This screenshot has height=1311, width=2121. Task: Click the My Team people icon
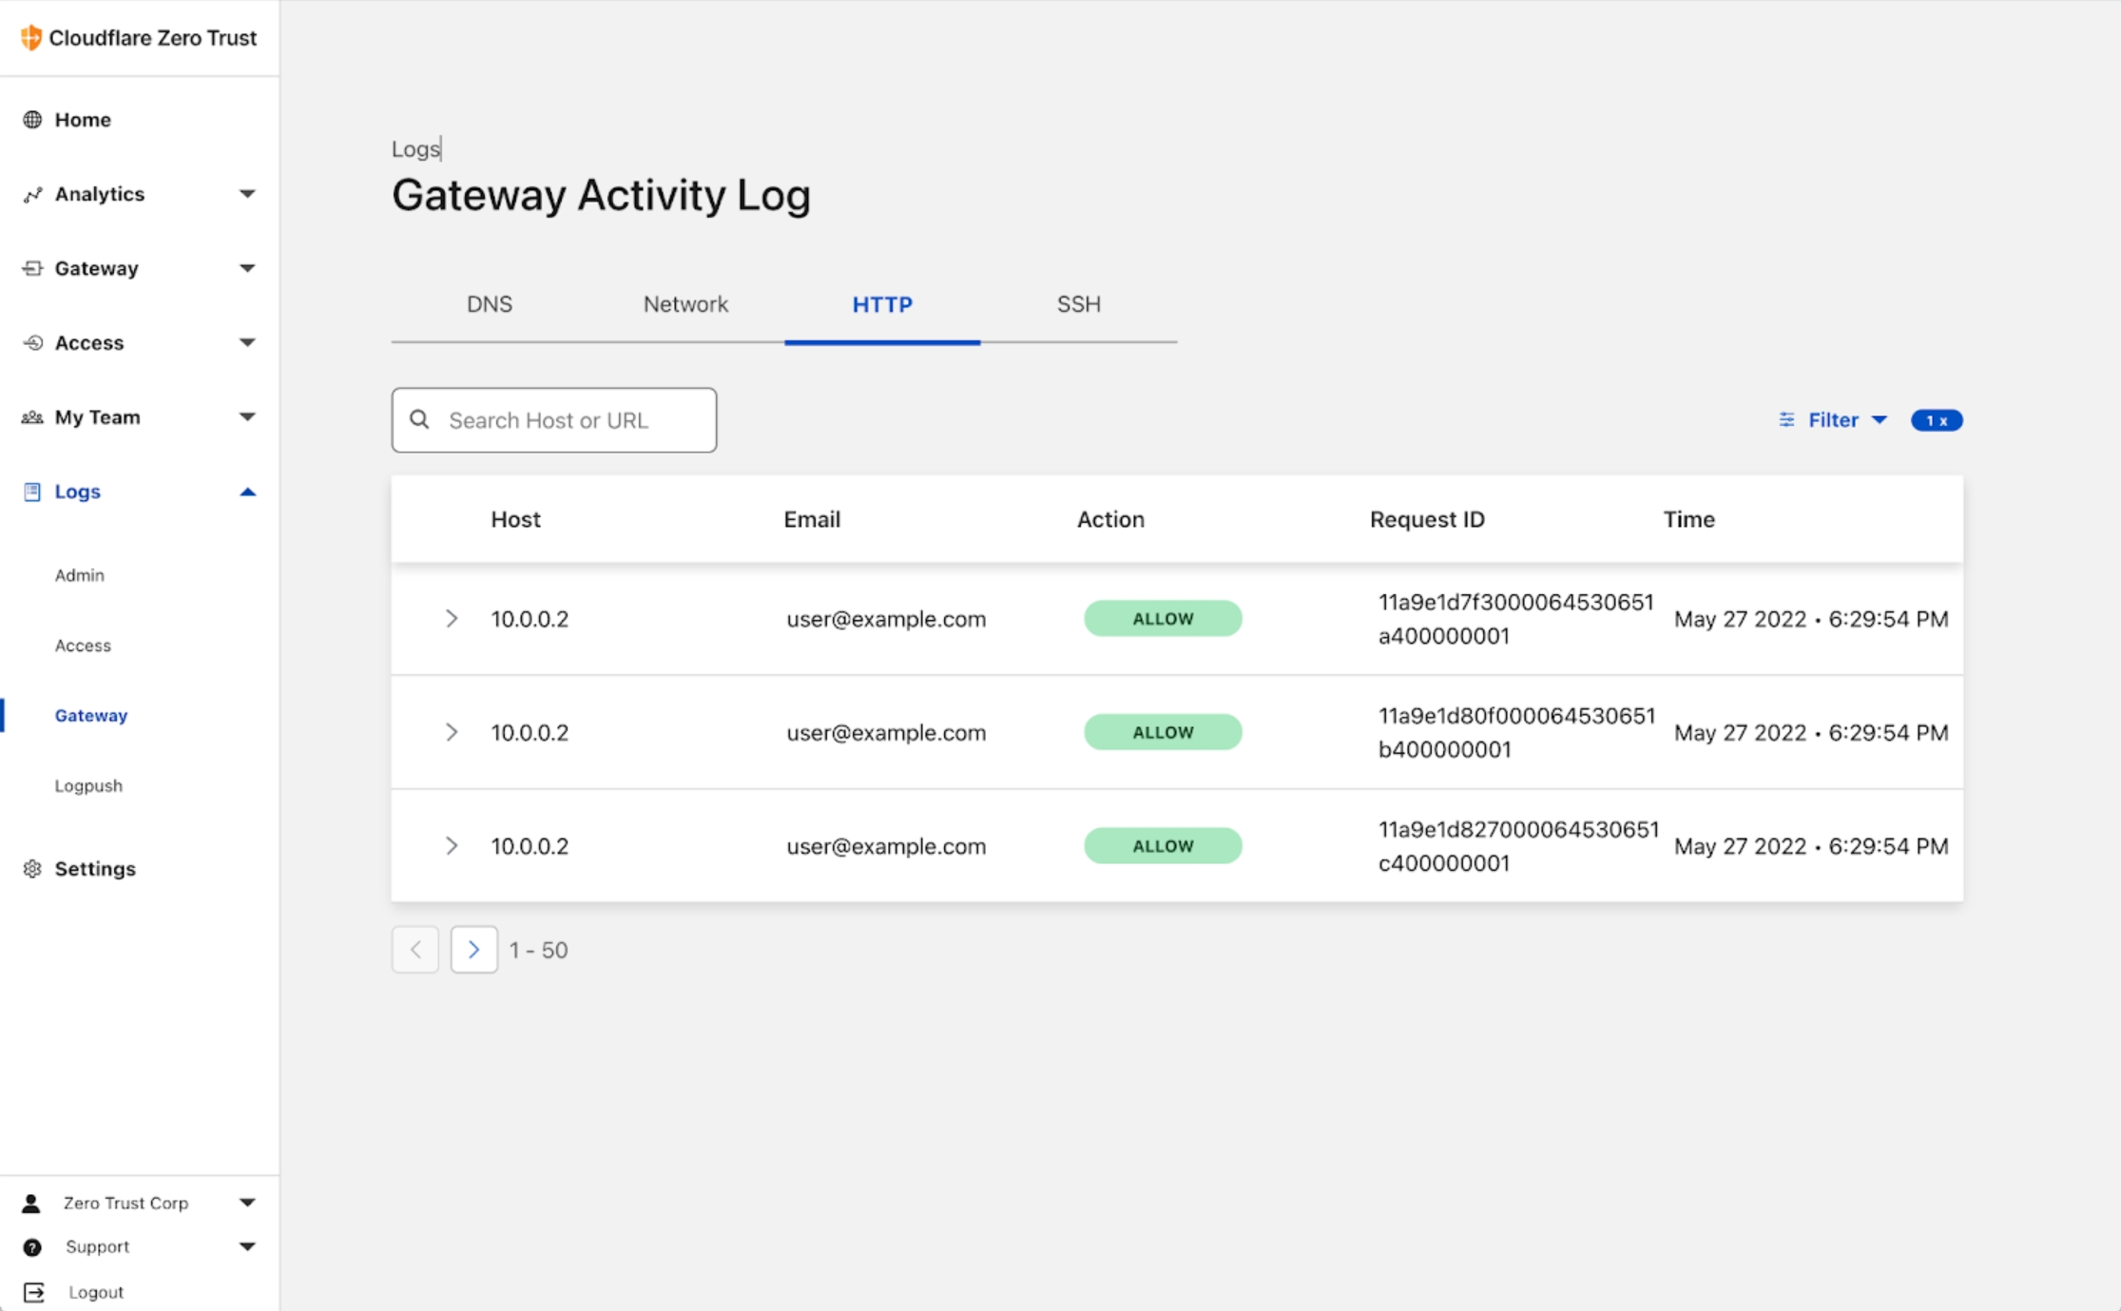(x=31, y=416)
